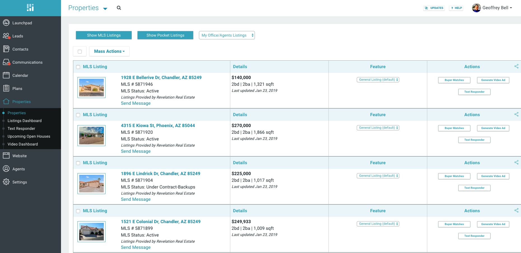Click the Launchpad sidebar icon

click(6, 23)
